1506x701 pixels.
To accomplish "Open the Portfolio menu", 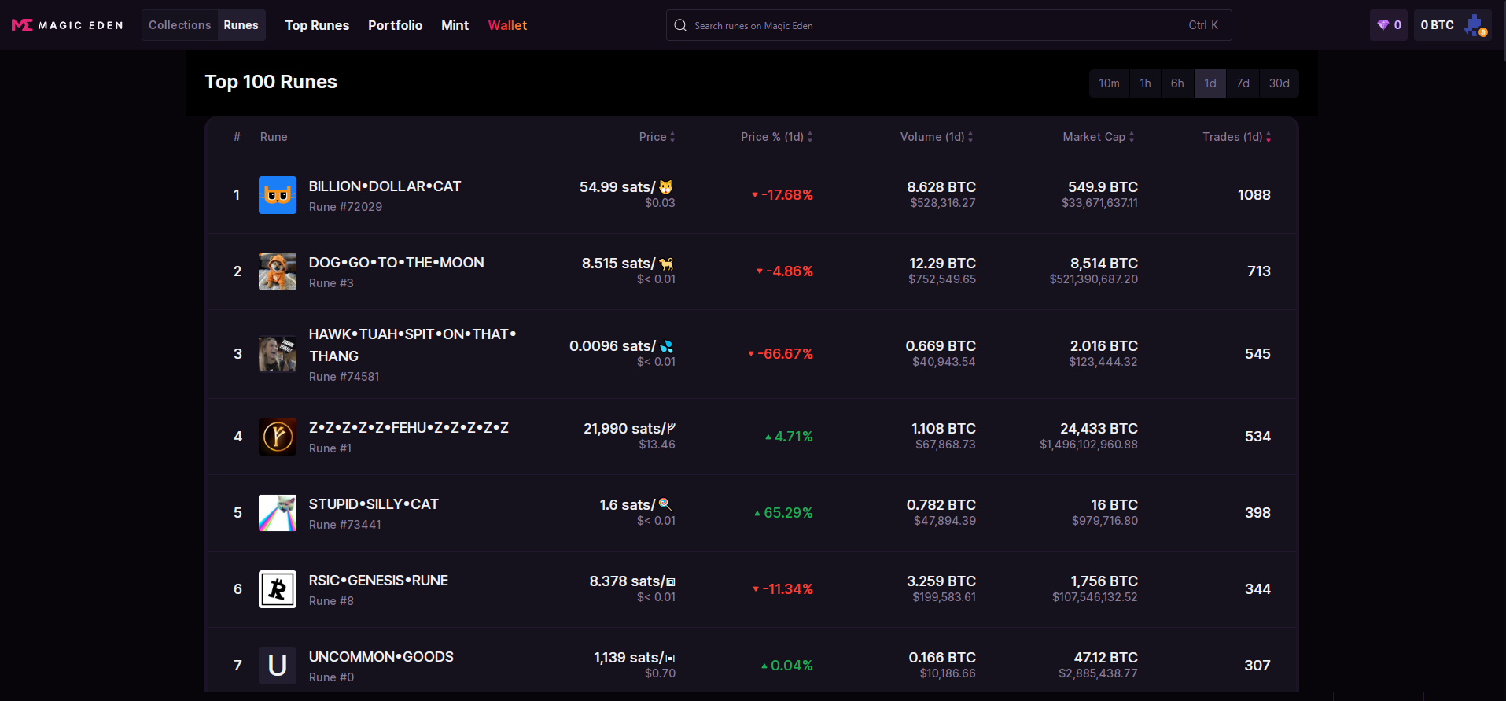I will (395, 25).
